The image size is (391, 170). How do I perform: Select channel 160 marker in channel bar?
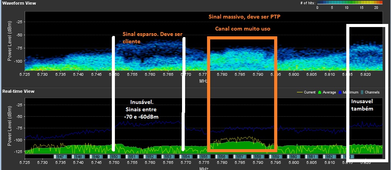pyautogui.click(x=294, y=157)
